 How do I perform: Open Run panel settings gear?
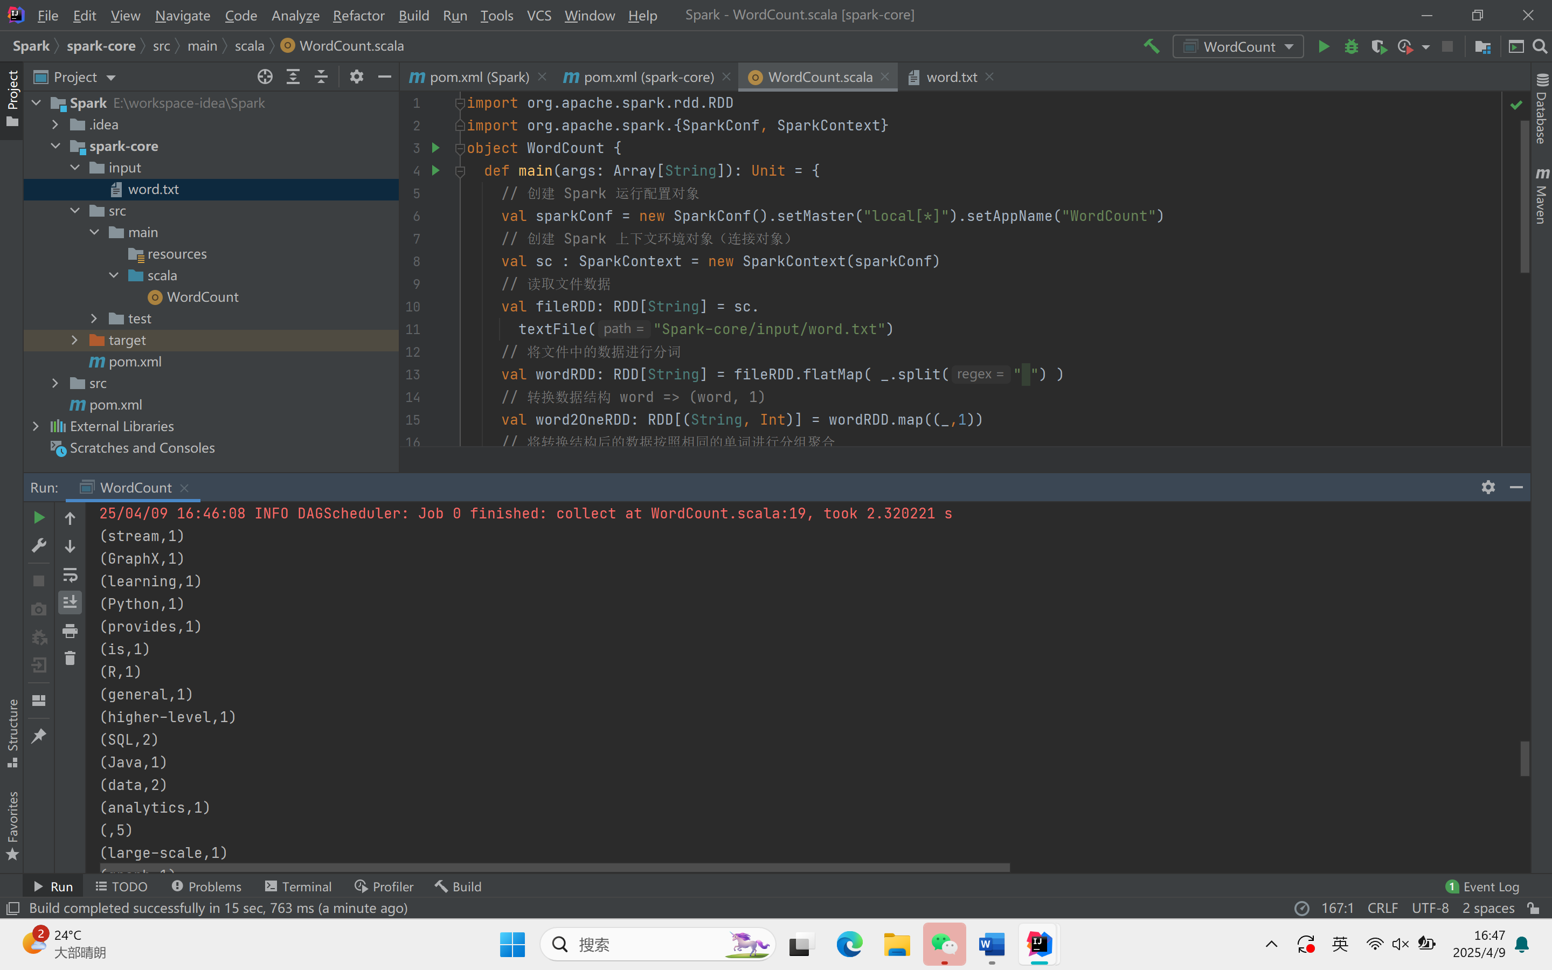tap(1488, 488)
